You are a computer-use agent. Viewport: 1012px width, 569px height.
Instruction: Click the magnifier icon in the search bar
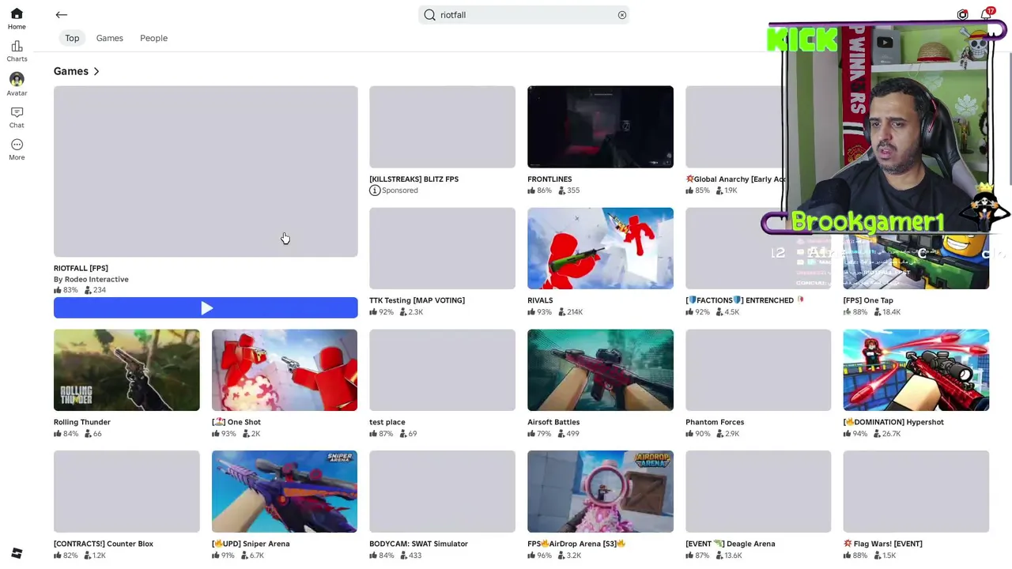pyautogui.click(x=430, y=15)
